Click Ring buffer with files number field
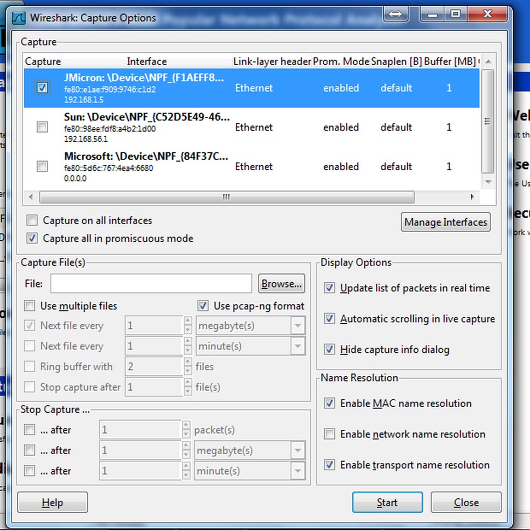The height and width of the screenshot is (530, 530). (x=154, y=366)
